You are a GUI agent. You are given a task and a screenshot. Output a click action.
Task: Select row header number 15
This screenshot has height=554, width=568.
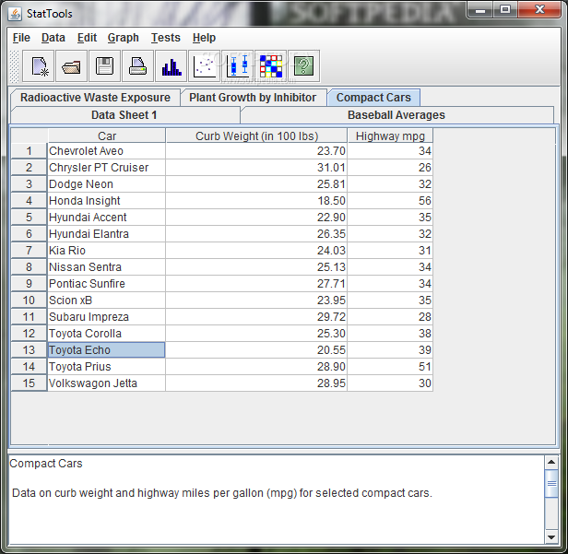pos(29,383)
